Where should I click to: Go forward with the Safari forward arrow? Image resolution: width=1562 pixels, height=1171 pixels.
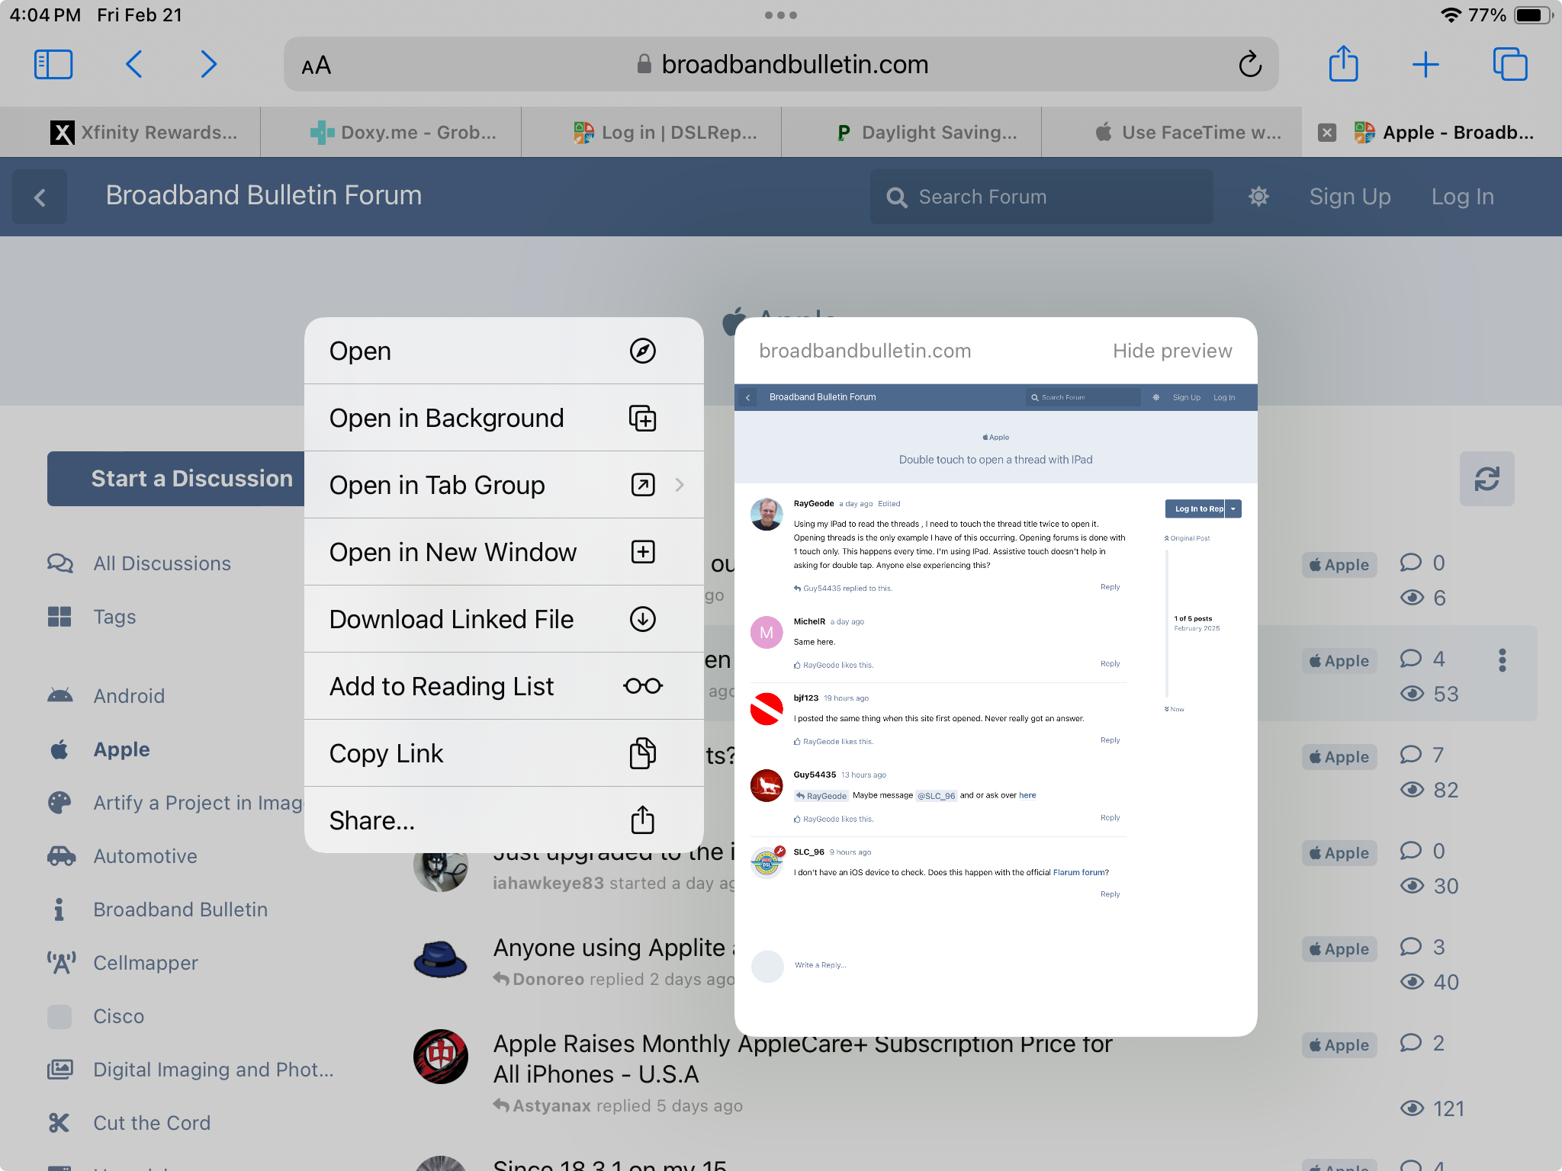pos(208,65)
